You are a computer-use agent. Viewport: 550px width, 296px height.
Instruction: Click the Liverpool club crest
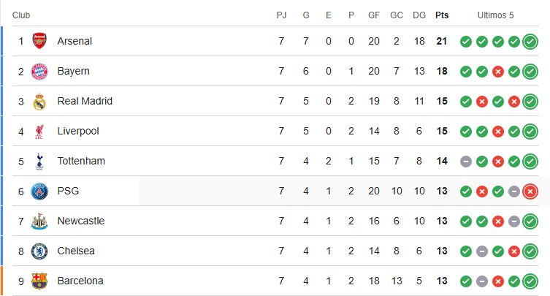coord(39,132)
